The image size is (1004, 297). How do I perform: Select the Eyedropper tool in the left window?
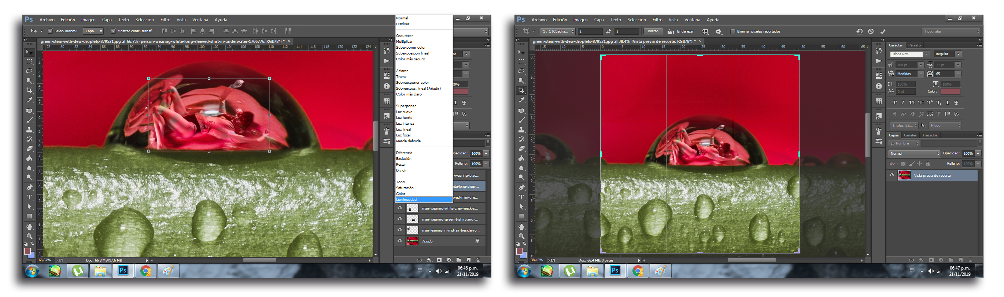tap(29, 100)
